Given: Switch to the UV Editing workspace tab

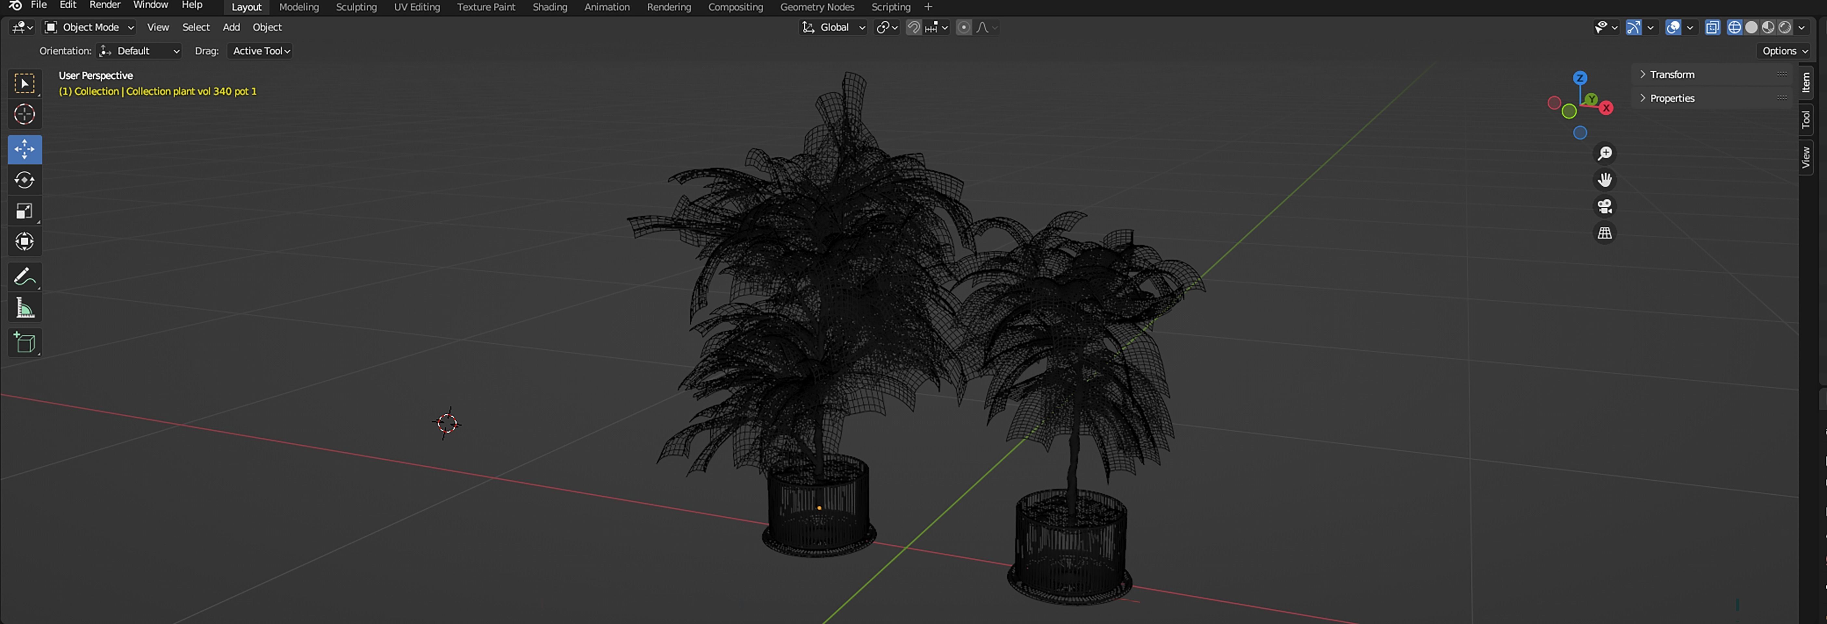Looking at the screenshot, I should click(416, 7).
